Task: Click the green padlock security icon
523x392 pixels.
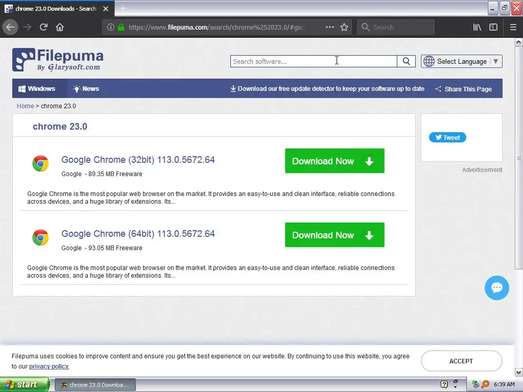Action: [121, 27]
